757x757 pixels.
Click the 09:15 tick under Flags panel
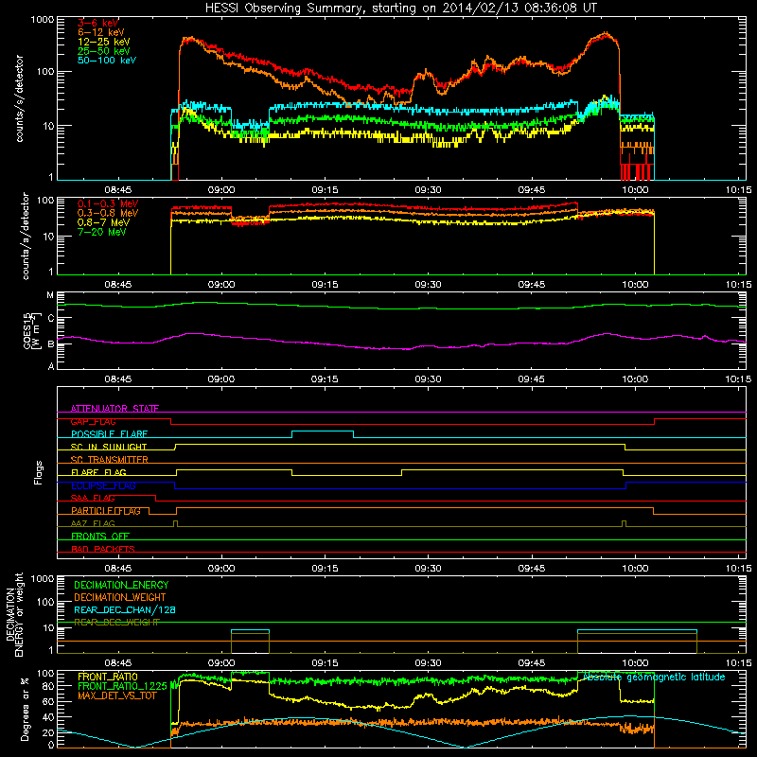pos(325,569)
